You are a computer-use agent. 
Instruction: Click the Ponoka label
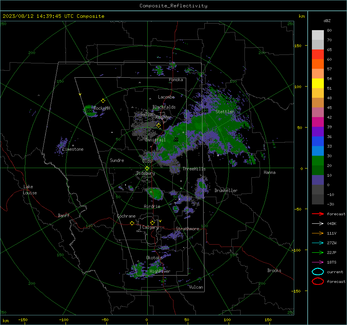pos(176,80)
